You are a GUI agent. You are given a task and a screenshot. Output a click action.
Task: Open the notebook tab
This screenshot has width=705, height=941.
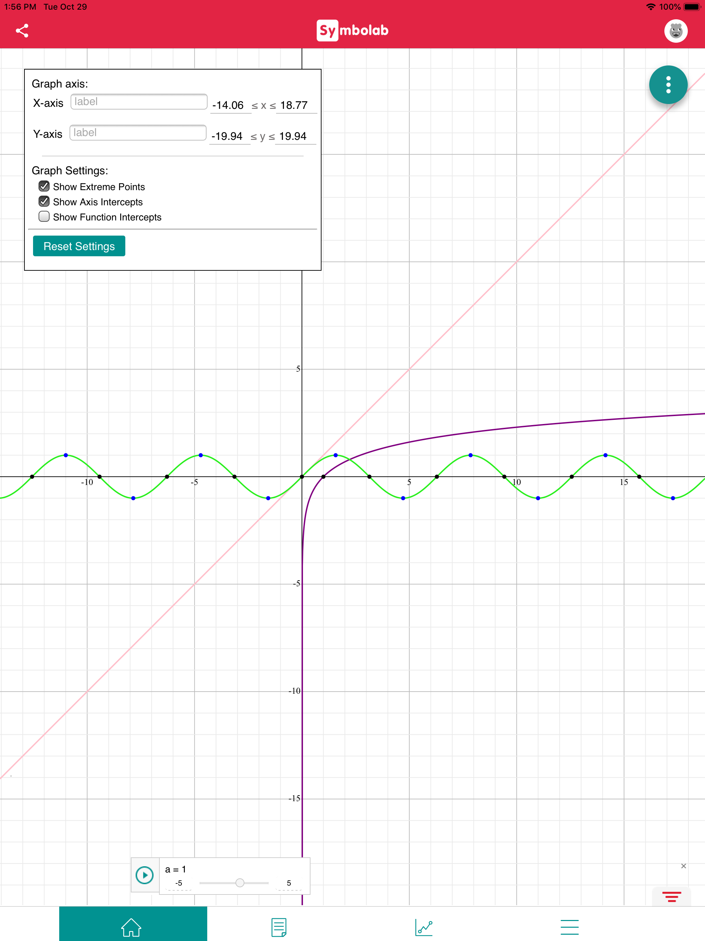click(279, 927)
